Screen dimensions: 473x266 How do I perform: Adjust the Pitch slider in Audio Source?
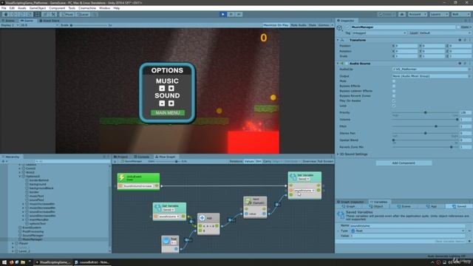(426, 126)
